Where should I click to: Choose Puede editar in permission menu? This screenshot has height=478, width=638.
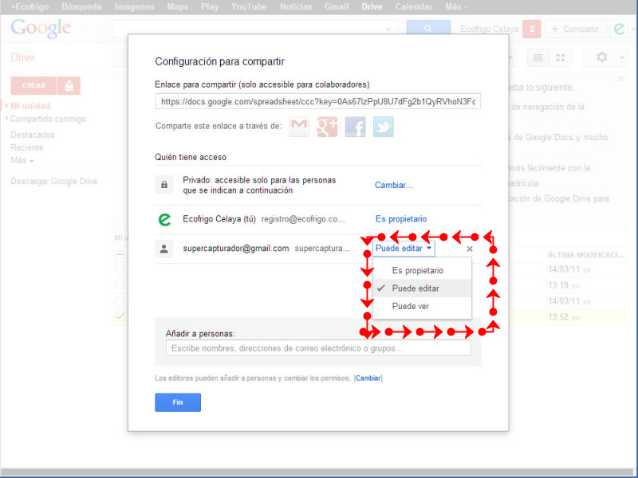(x=422, y=288)
